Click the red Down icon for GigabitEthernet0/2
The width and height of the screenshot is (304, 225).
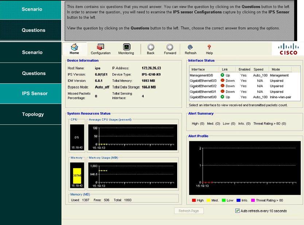coord(222,86)
